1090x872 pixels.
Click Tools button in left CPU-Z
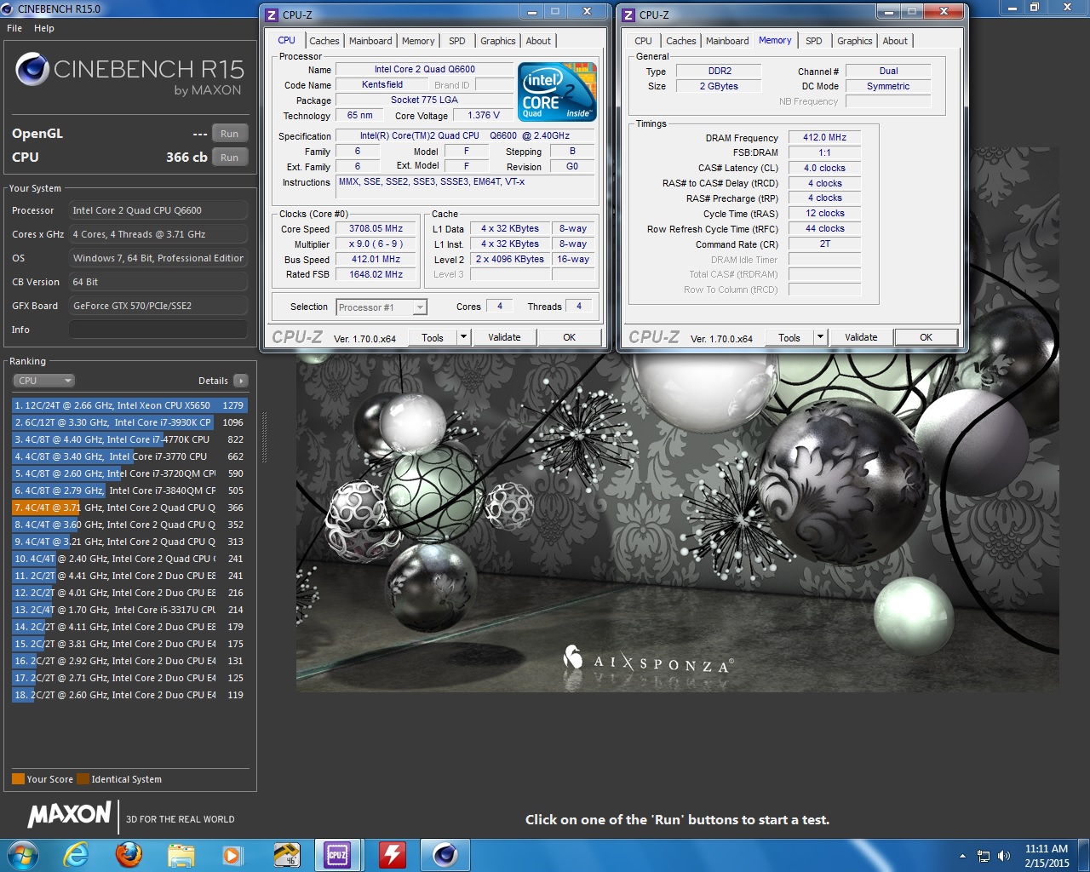(x=433, y=337)
